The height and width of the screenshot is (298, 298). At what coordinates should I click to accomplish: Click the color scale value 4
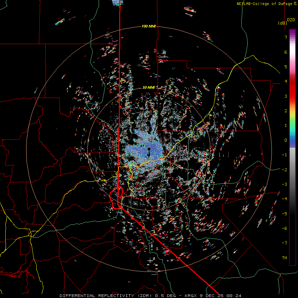[286, 81]
